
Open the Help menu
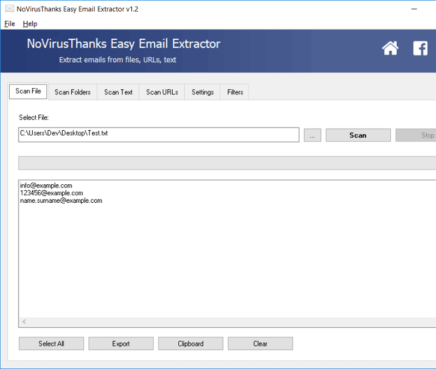click(30, 23)
